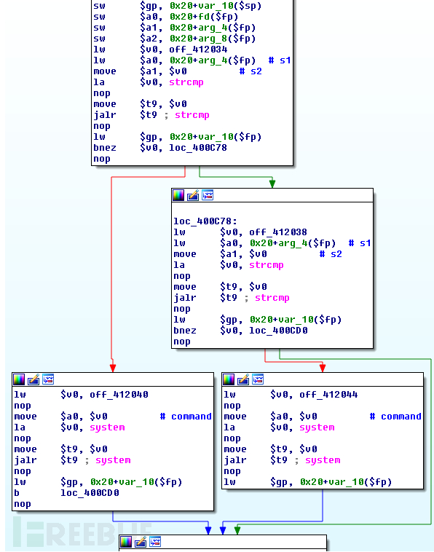Select loc_400CD0 in the bnez instruction
Image resolution: width=434 pixels, height=552 pixels.
point(278,330)
